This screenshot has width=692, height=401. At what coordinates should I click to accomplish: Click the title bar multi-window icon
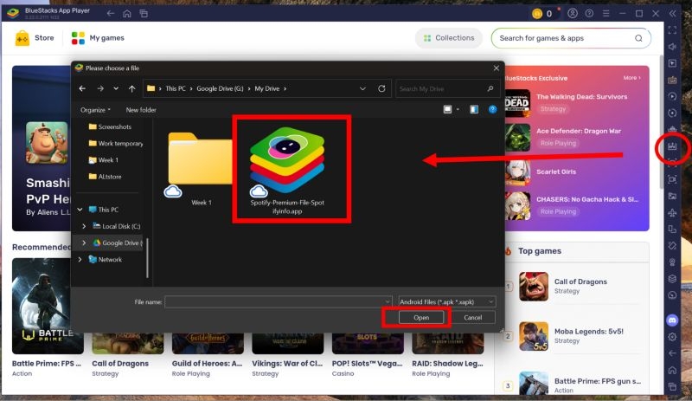pyautogui.click(x=144, y=13)
